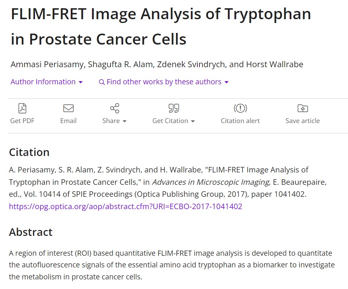Open the dropdown arrow after 'these authors'
The height and width of the screenshot is (289, 348).
click(x=227, y=82)
